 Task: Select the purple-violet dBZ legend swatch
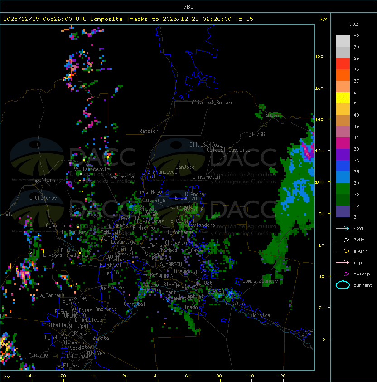pos(343,154)
